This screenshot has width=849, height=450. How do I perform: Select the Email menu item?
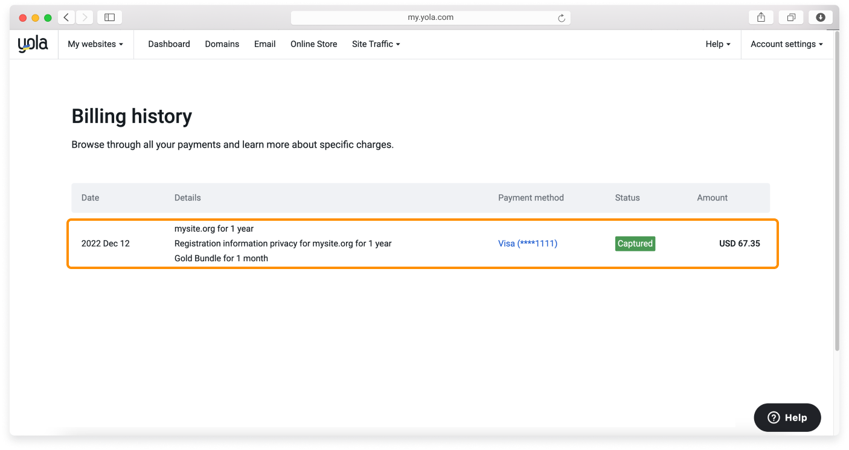(264, 43)
